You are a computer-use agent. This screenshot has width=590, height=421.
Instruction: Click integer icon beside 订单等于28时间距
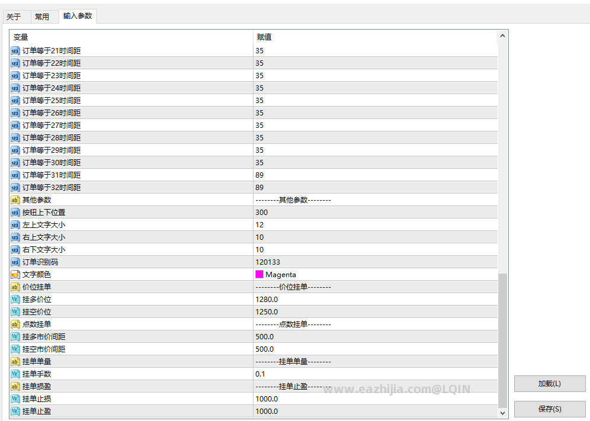[15, 138]
